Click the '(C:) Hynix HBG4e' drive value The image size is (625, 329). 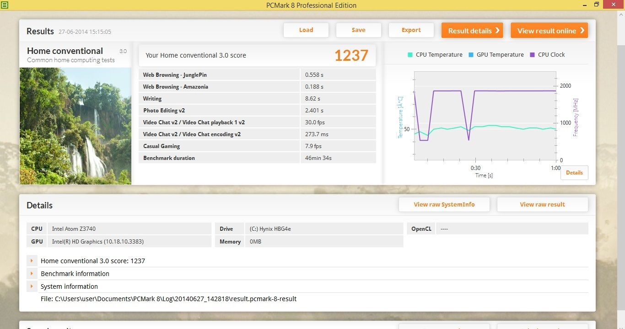coord(270,229)
